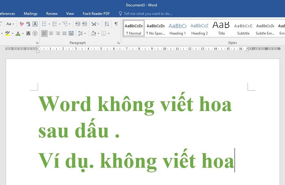Toggle Align Left paragraph alignment
The width and height of the screenshot is (285, 185).
coord(44,33)
